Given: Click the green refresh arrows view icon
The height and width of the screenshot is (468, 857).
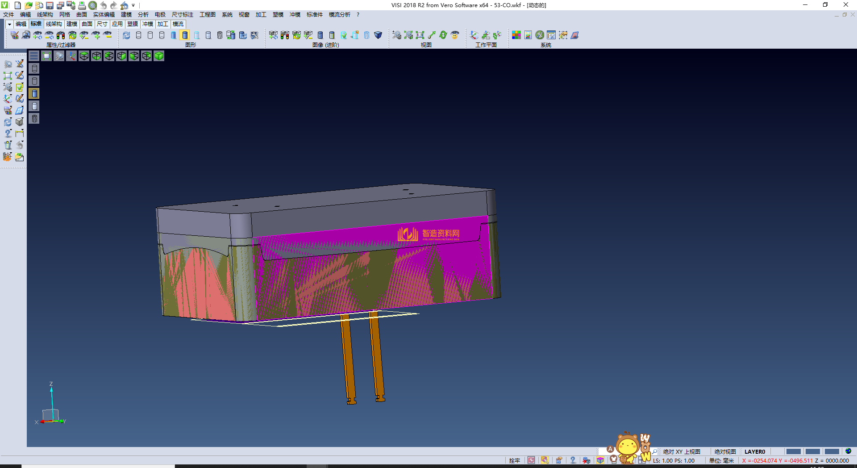Looking at the screenshot, I should click(443, 35).
